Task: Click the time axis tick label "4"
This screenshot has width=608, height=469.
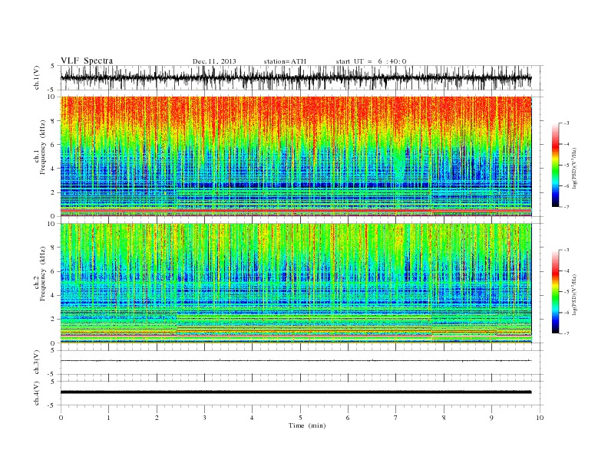Action: coord(252,418)
